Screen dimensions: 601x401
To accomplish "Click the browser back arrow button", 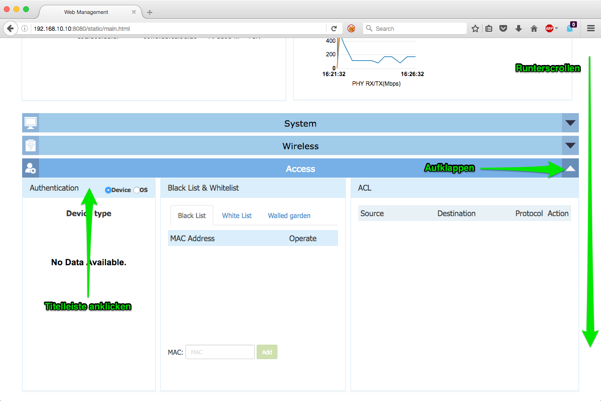I will point(10,29).
